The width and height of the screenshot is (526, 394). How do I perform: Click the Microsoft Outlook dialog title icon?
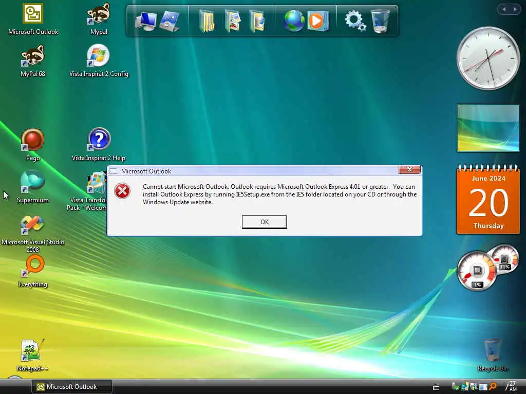pos(113,171)
